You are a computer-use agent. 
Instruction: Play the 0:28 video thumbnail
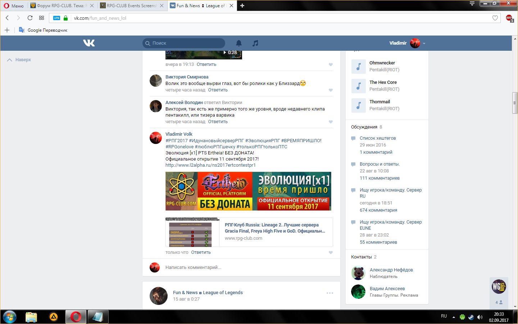point(204,55)
